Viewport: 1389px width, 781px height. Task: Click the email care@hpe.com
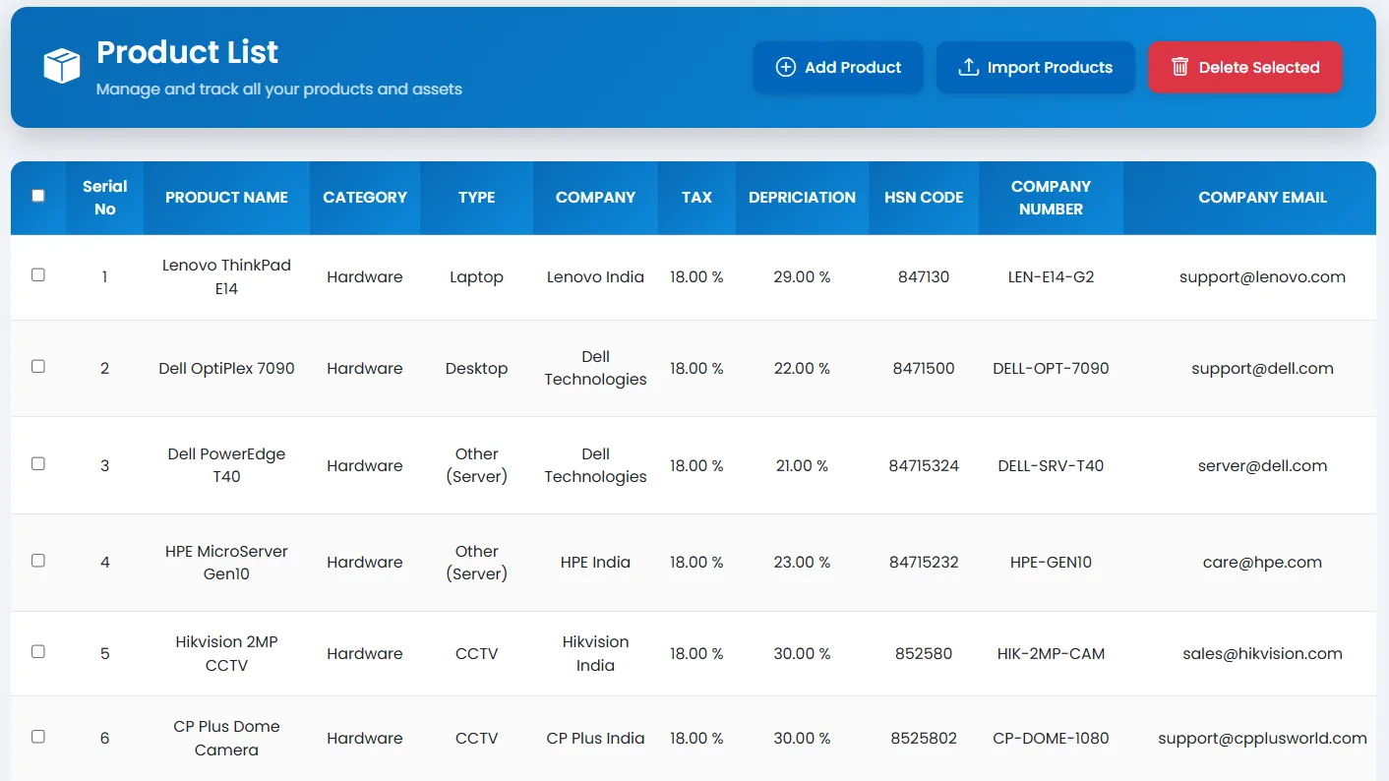tap(1262, 563)
